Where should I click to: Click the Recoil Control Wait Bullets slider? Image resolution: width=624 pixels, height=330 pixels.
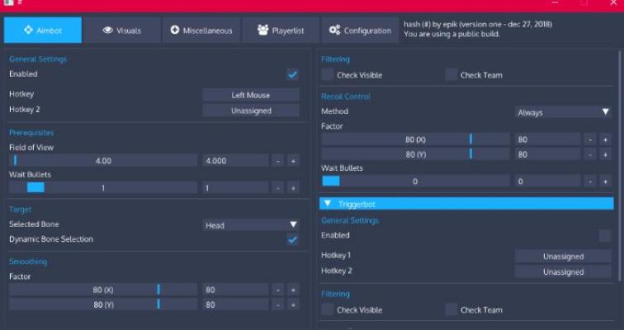click(415, 181)
